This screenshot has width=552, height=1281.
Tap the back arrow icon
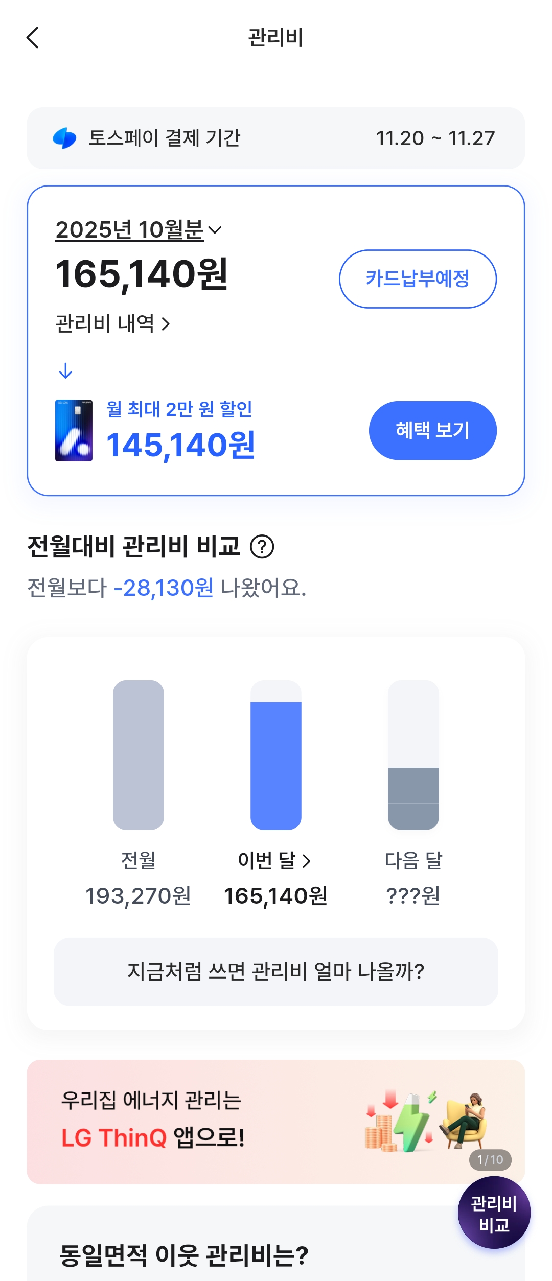click(33, 38)
